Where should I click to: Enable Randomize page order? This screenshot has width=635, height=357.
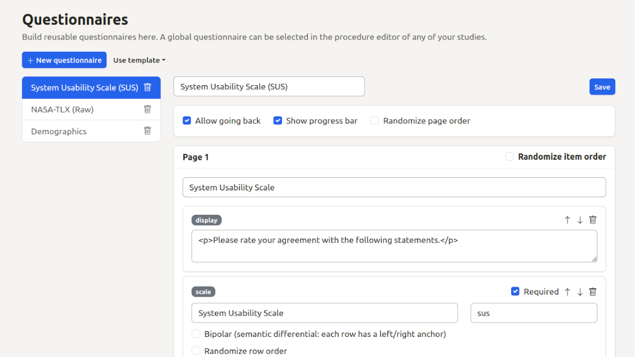[x=375, y=121]
